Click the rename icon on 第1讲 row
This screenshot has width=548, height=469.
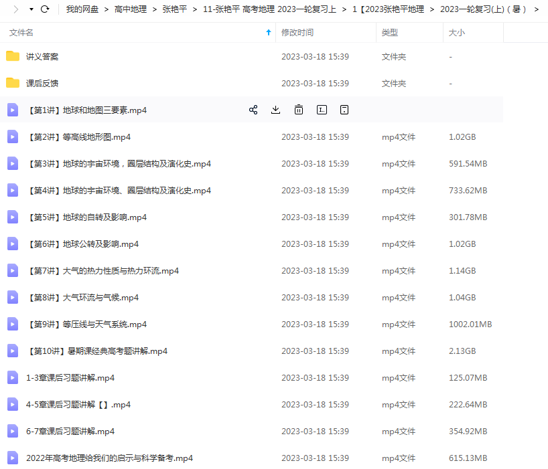pyautogui.click(x=322, y=110)
